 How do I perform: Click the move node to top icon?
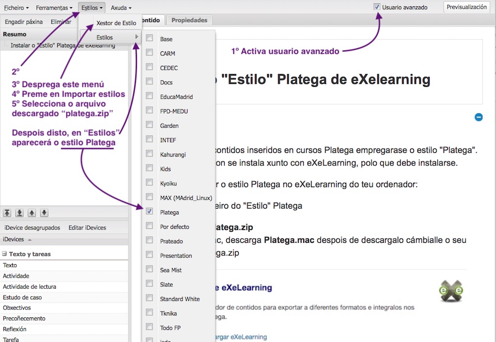7,213
